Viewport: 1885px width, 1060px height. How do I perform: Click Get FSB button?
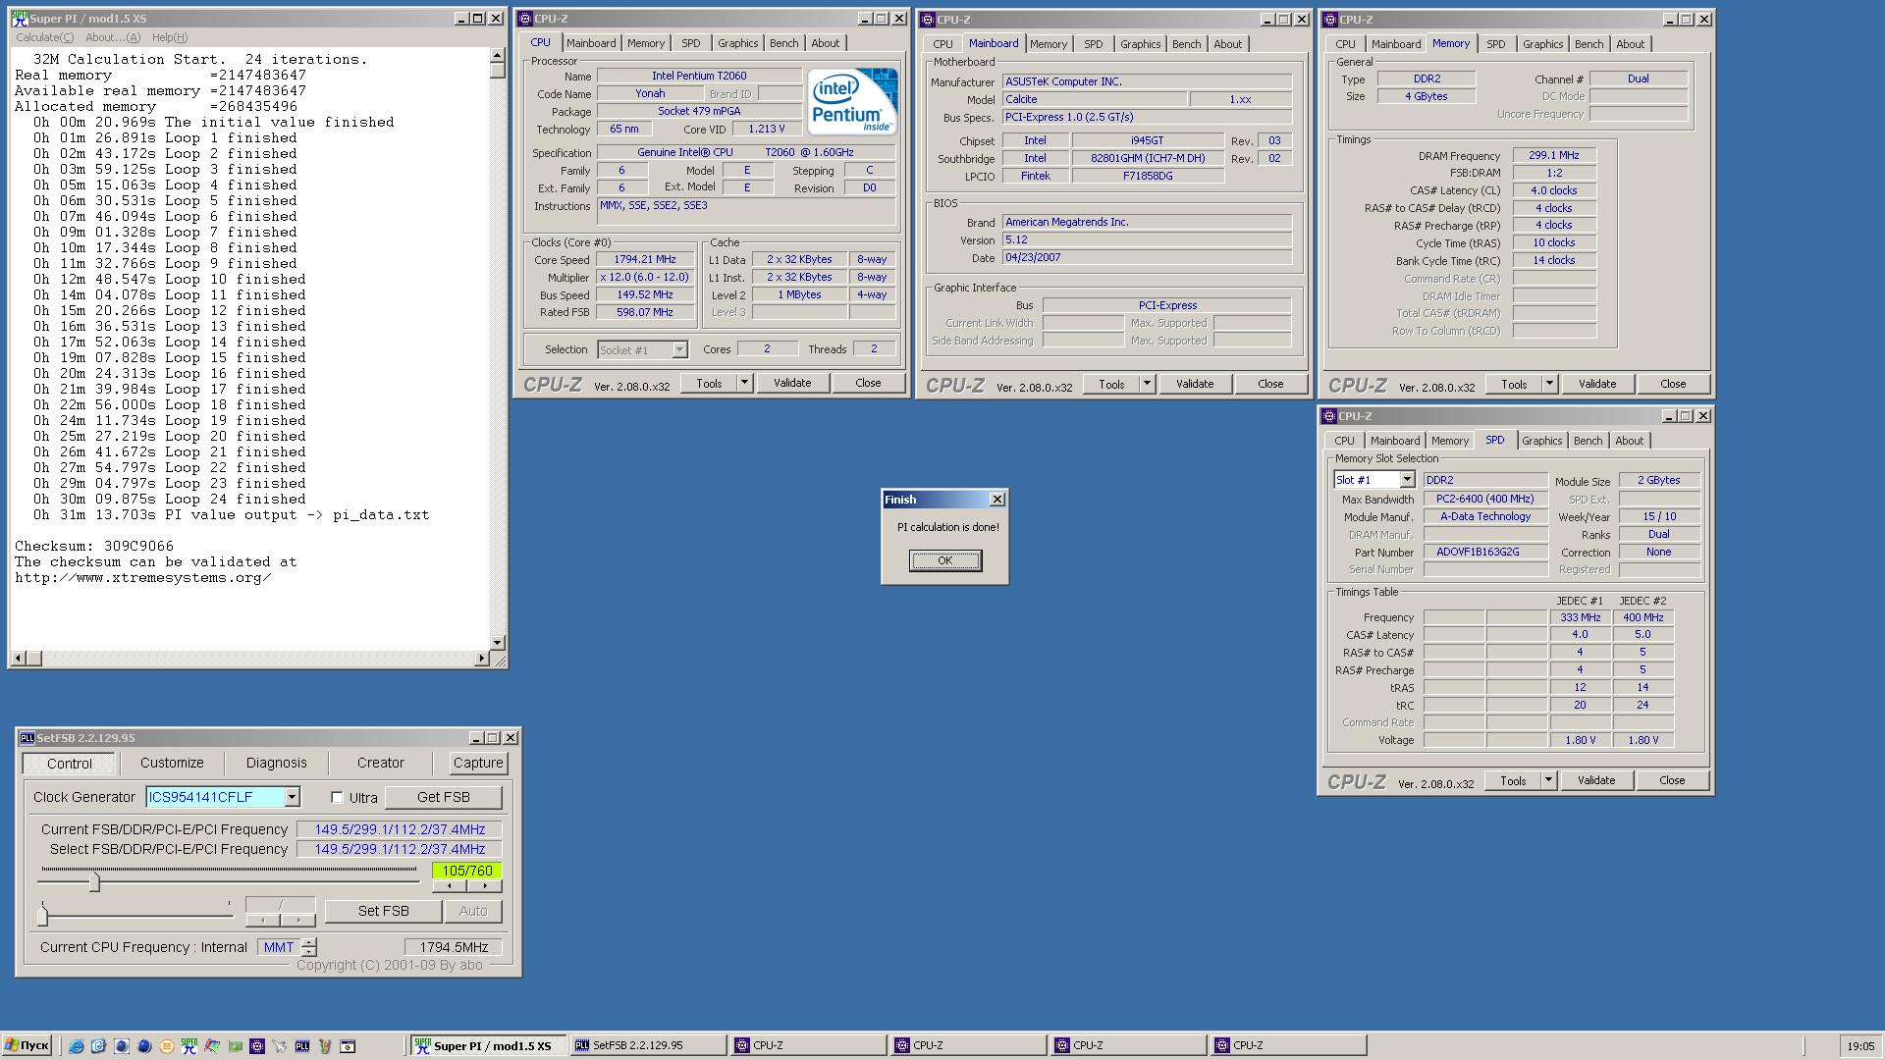click(x=444, y=797)
